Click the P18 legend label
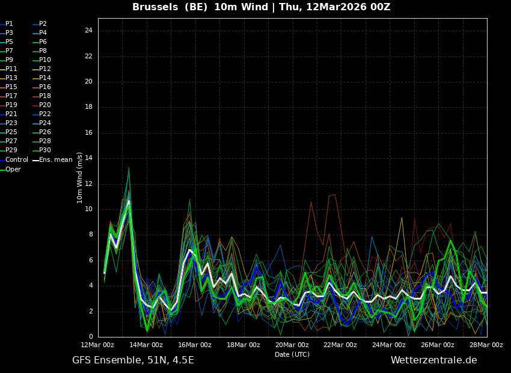 pyautogui.click(x=45, y=96)
